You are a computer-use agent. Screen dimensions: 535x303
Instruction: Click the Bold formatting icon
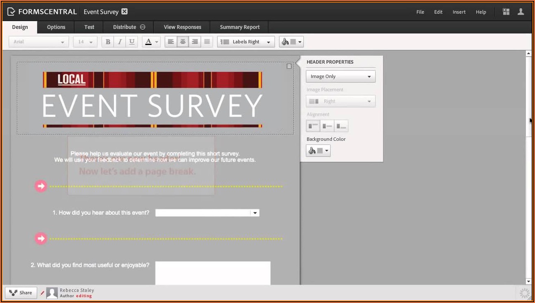pyautogui.click(x=108, y=42)
